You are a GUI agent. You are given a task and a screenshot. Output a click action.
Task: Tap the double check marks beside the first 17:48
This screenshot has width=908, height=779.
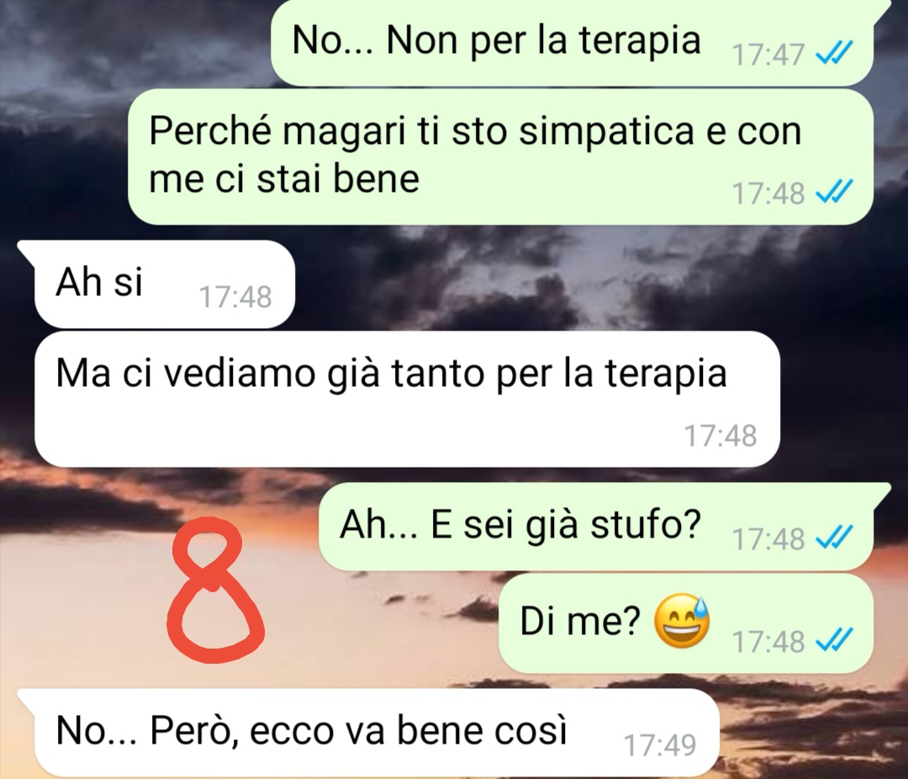click(x=834, y=191)
